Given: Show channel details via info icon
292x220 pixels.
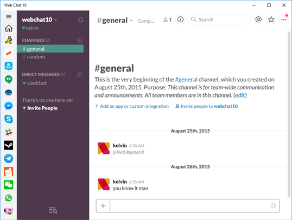Looking at the screenshot, I should coord(180,20).
